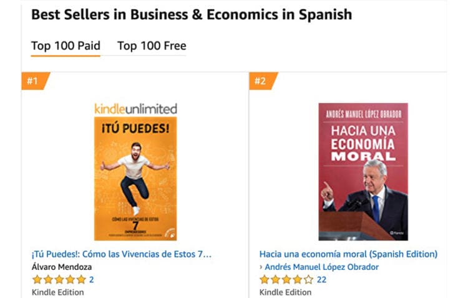468x298 pixels.
Task: Open the Top 100 Free tab
Action: point(152,46)
